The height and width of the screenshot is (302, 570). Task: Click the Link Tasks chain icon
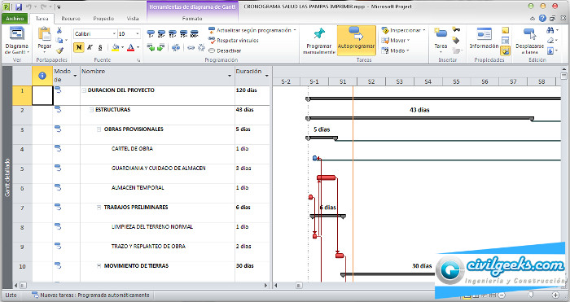pyautogui.click(x=191, y=47)
